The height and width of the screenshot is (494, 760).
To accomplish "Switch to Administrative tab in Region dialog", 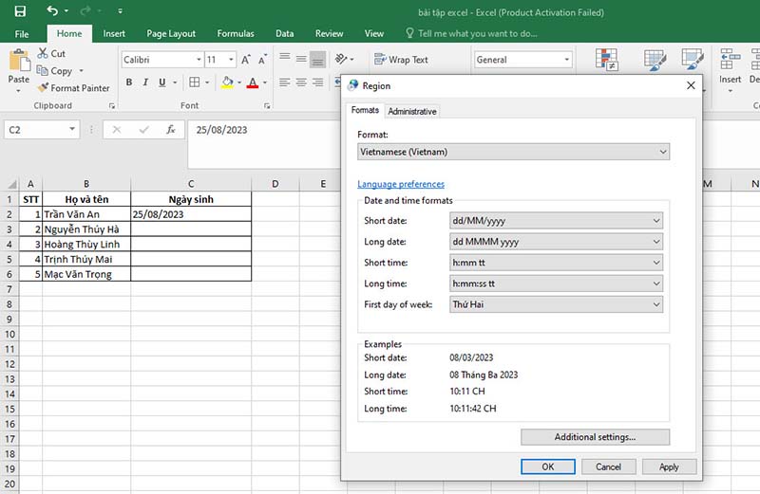I will 412,111.
